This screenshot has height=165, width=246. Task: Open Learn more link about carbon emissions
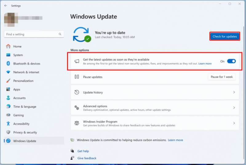point(175,140)
